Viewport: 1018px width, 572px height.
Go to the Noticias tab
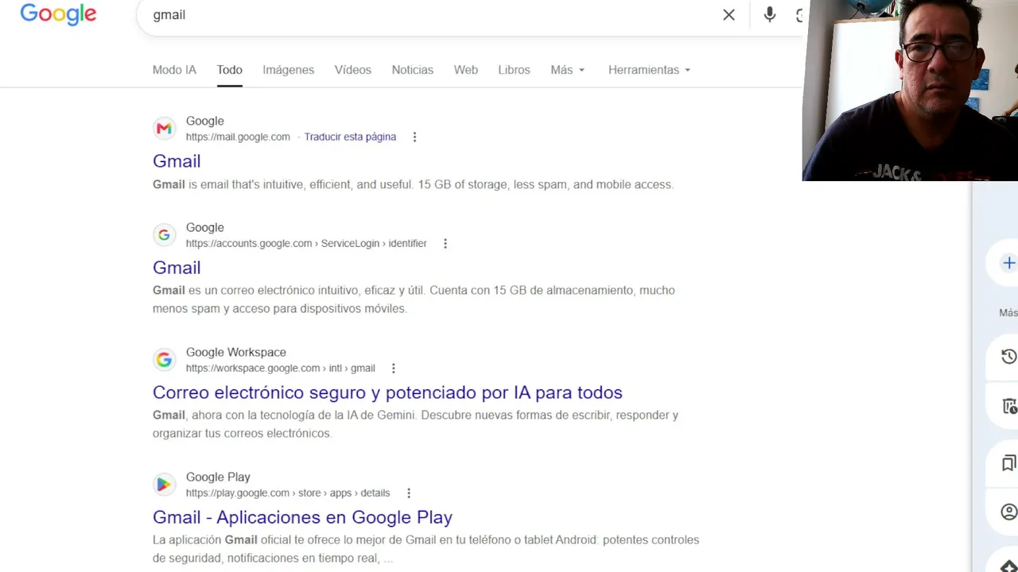pos(412,70)
